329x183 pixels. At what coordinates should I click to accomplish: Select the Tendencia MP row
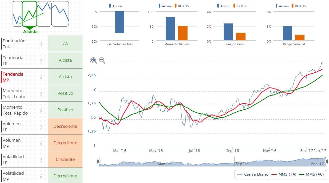tap(13, 77)
